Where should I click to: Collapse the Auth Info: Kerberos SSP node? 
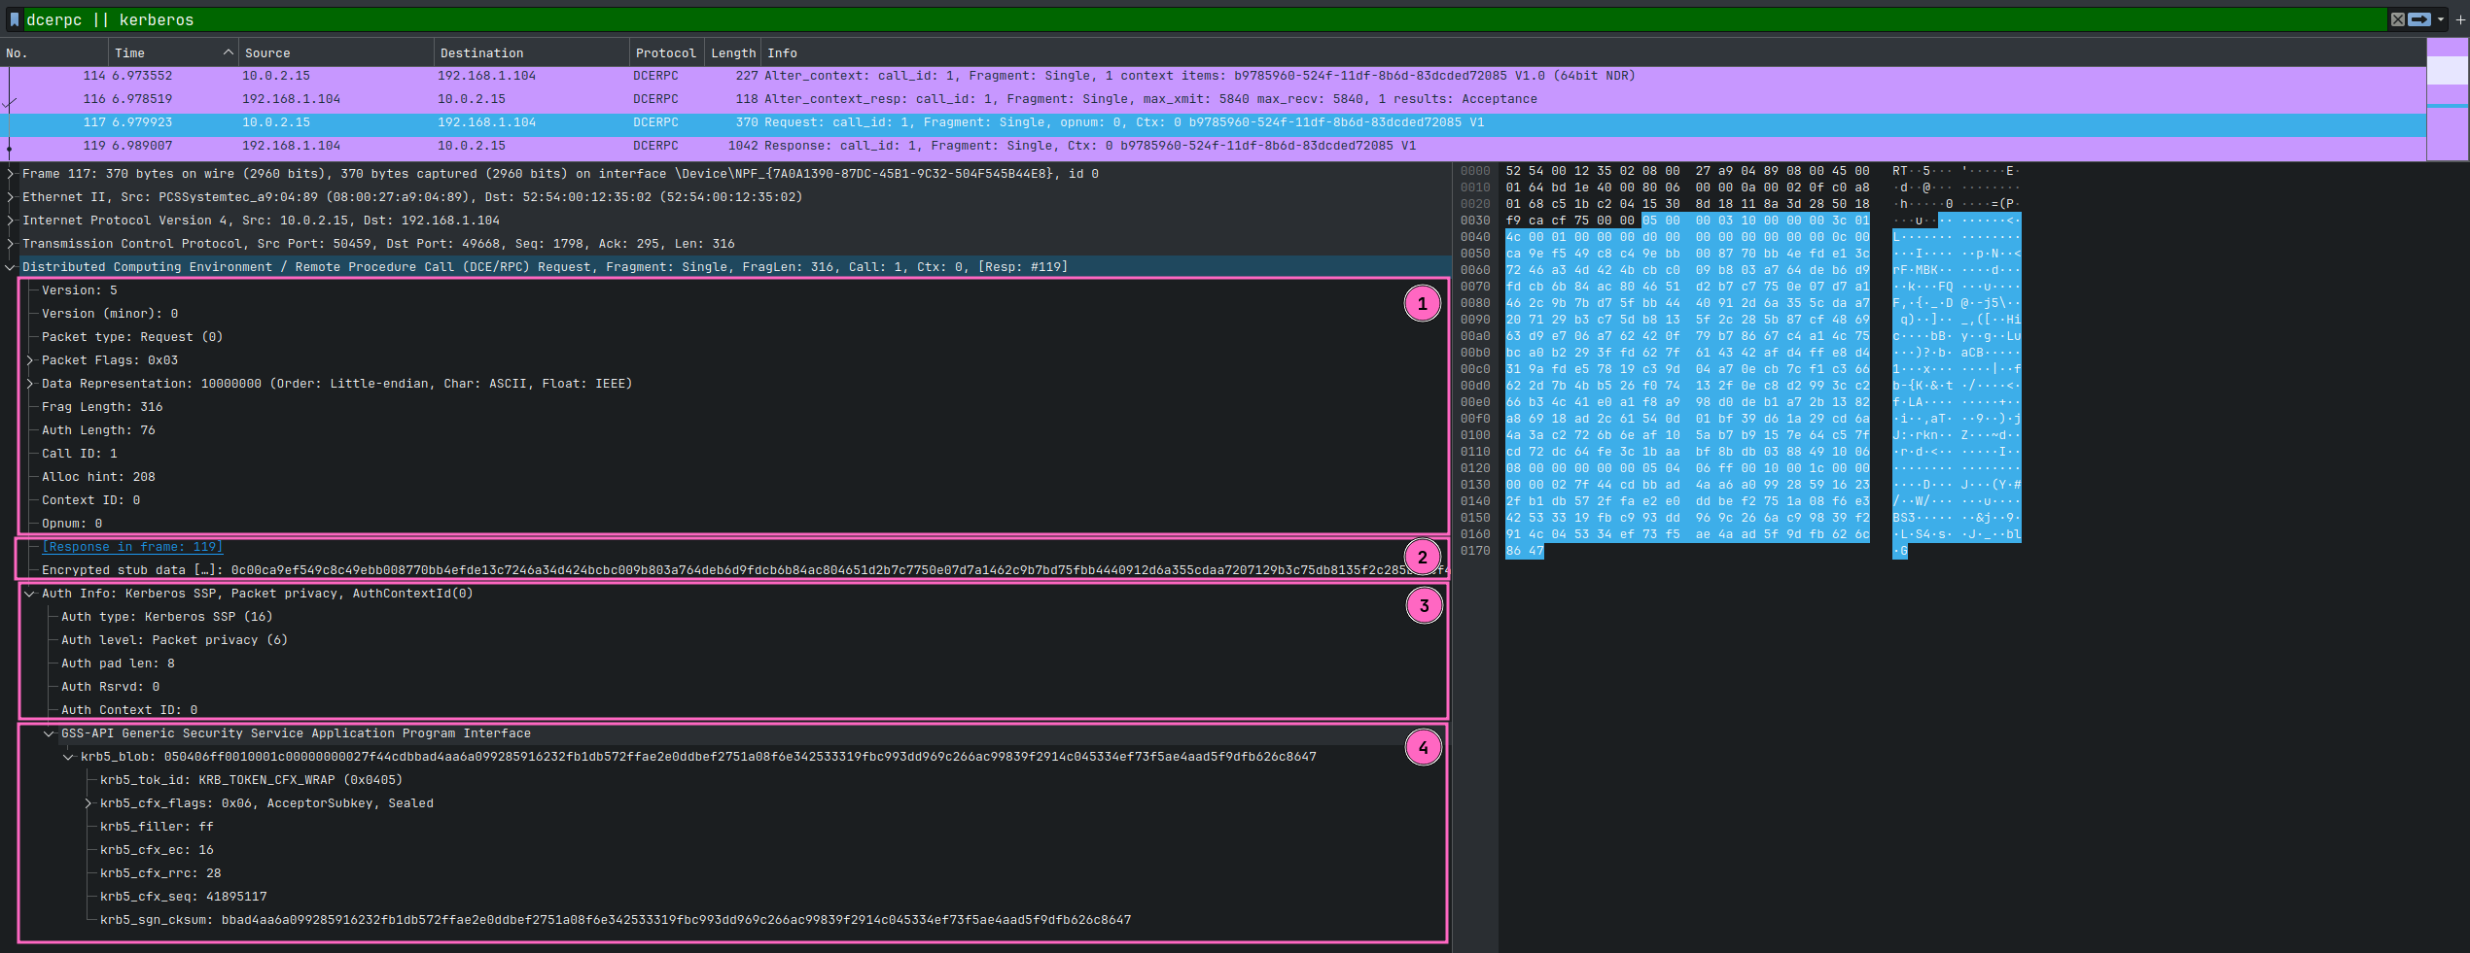(x=30, y=594)
